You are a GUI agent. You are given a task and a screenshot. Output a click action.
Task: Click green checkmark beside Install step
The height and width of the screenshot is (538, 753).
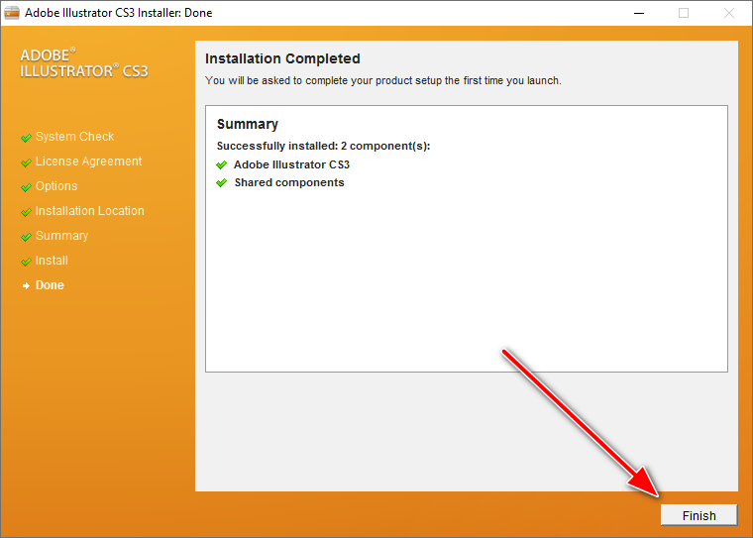coord(26,262)
